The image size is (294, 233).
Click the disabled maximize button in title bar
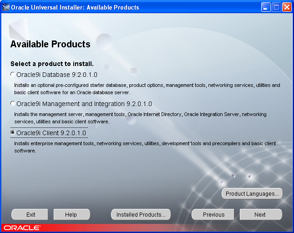click(276, 7)
